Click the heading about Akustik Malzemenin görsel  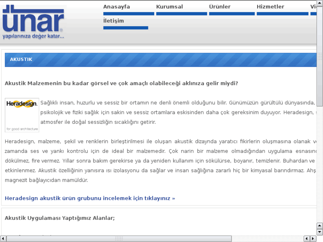click(121, 83)
